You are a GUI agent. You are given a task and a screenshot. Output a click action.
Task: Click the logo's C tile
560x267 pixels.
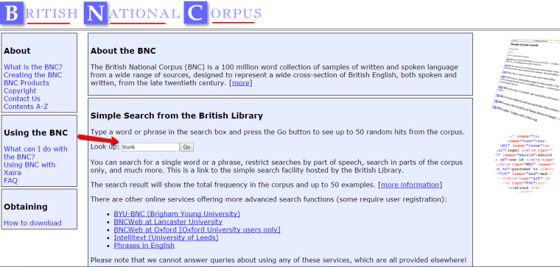pyautogui.click(x=196, y=13)
